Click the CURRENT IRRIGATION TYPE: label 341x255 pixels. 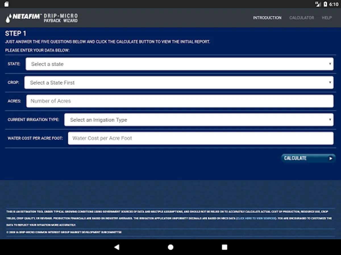pos(34,120)
